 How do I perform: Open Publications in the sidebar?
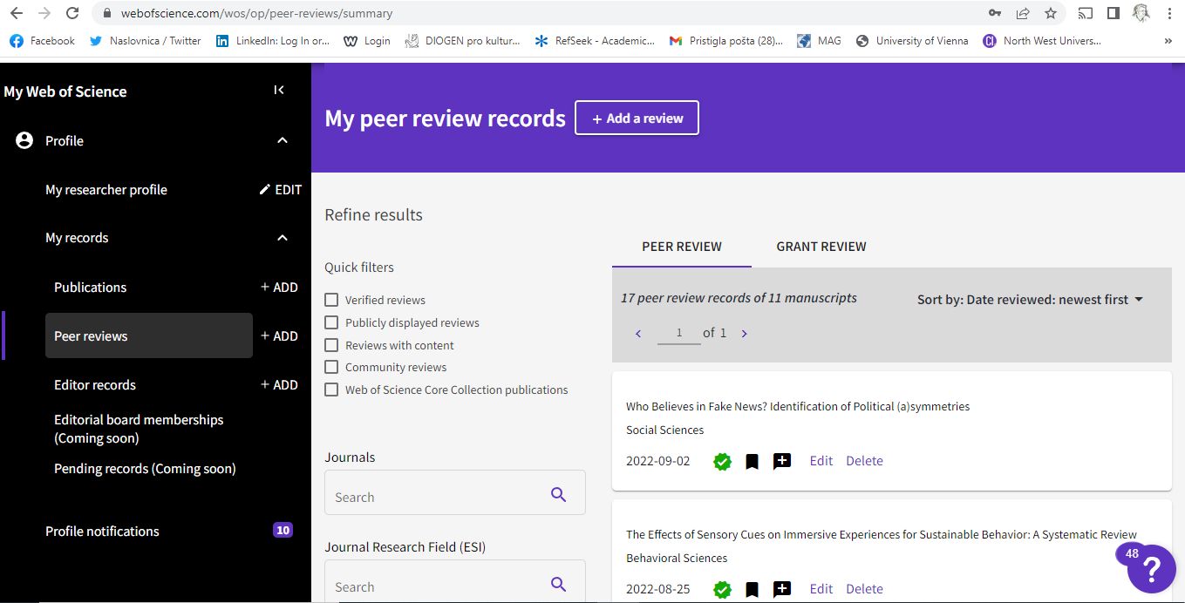91,287
